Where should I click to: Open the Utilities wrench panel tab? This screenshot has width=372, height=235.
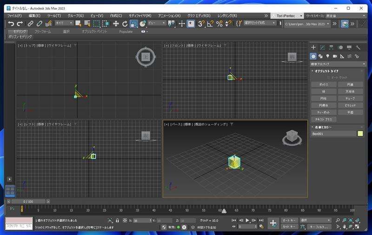(x=358, y=47)
